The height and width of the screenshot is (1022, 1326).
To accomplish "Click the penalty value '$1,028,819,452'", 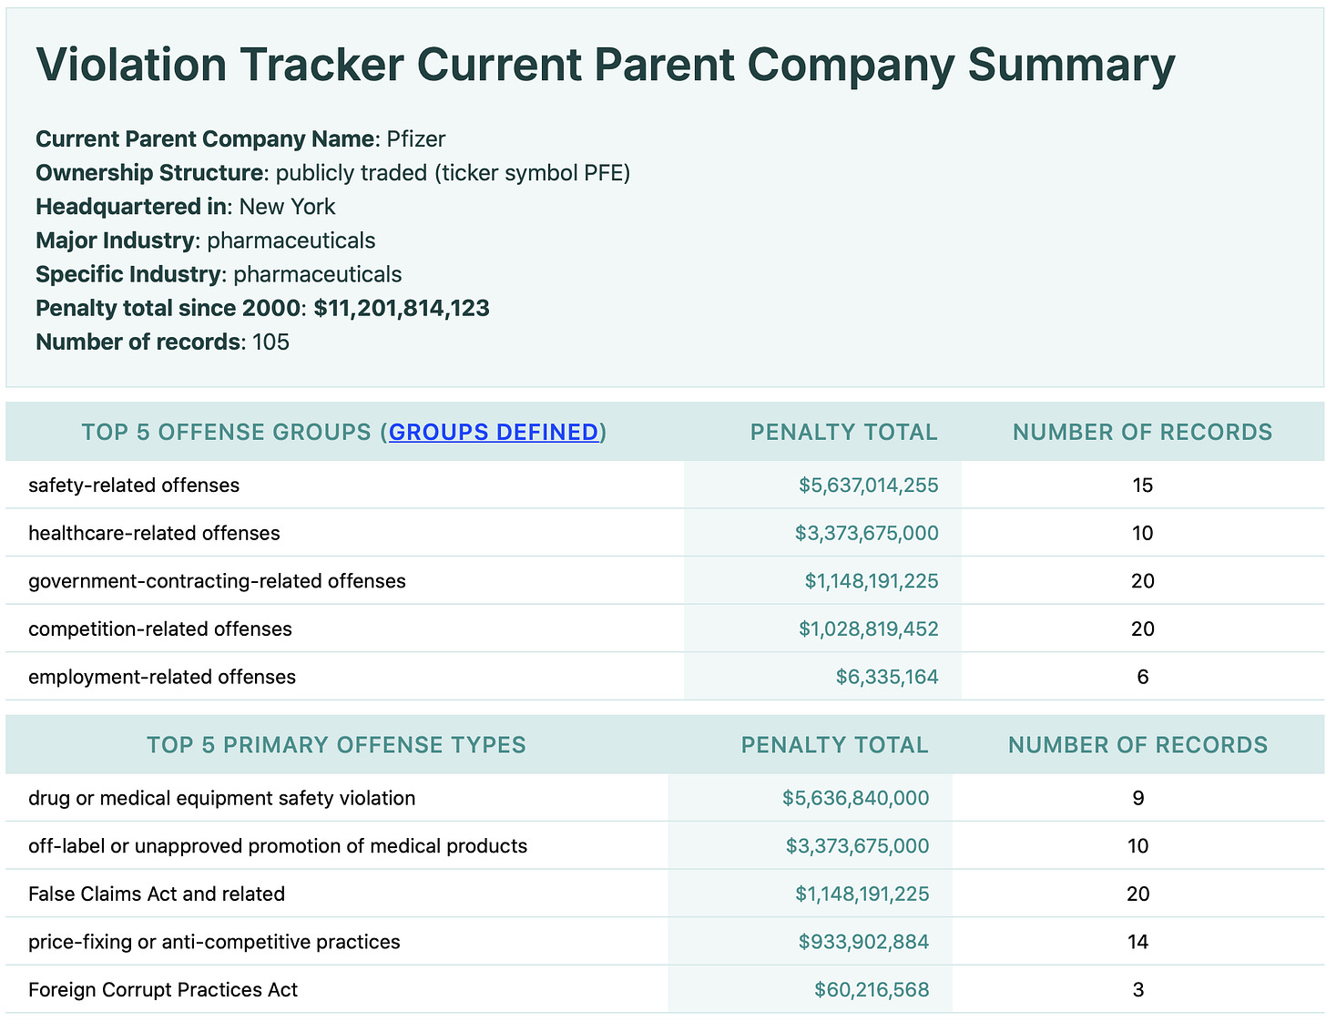I will click(869, 629).
